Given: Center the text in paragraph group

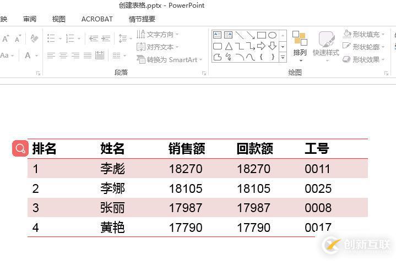Looking at the screenshot, I should coord(63,55).
